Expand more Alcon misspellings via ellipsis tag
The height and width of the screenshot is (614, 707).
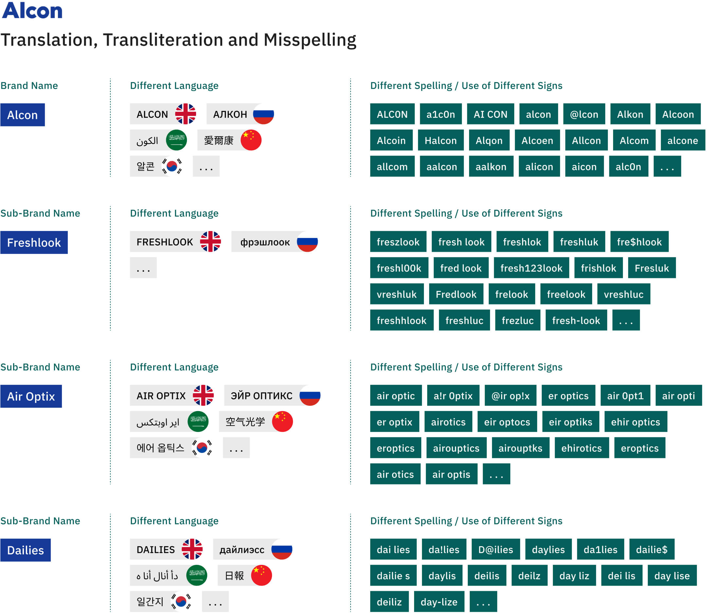(667, 166)
